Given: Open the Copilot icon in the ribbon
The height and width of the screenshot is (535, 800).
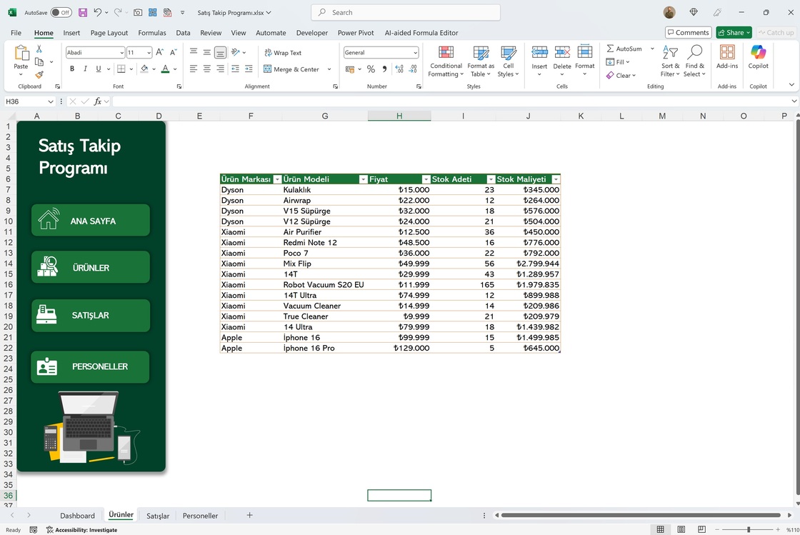Looking at the screenshot, I should pyautogui.click(x=758, y=56).
